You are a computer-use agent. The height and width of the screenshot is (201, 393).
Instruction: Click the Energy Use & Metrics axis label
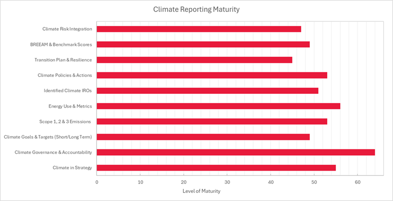(70, 106)
